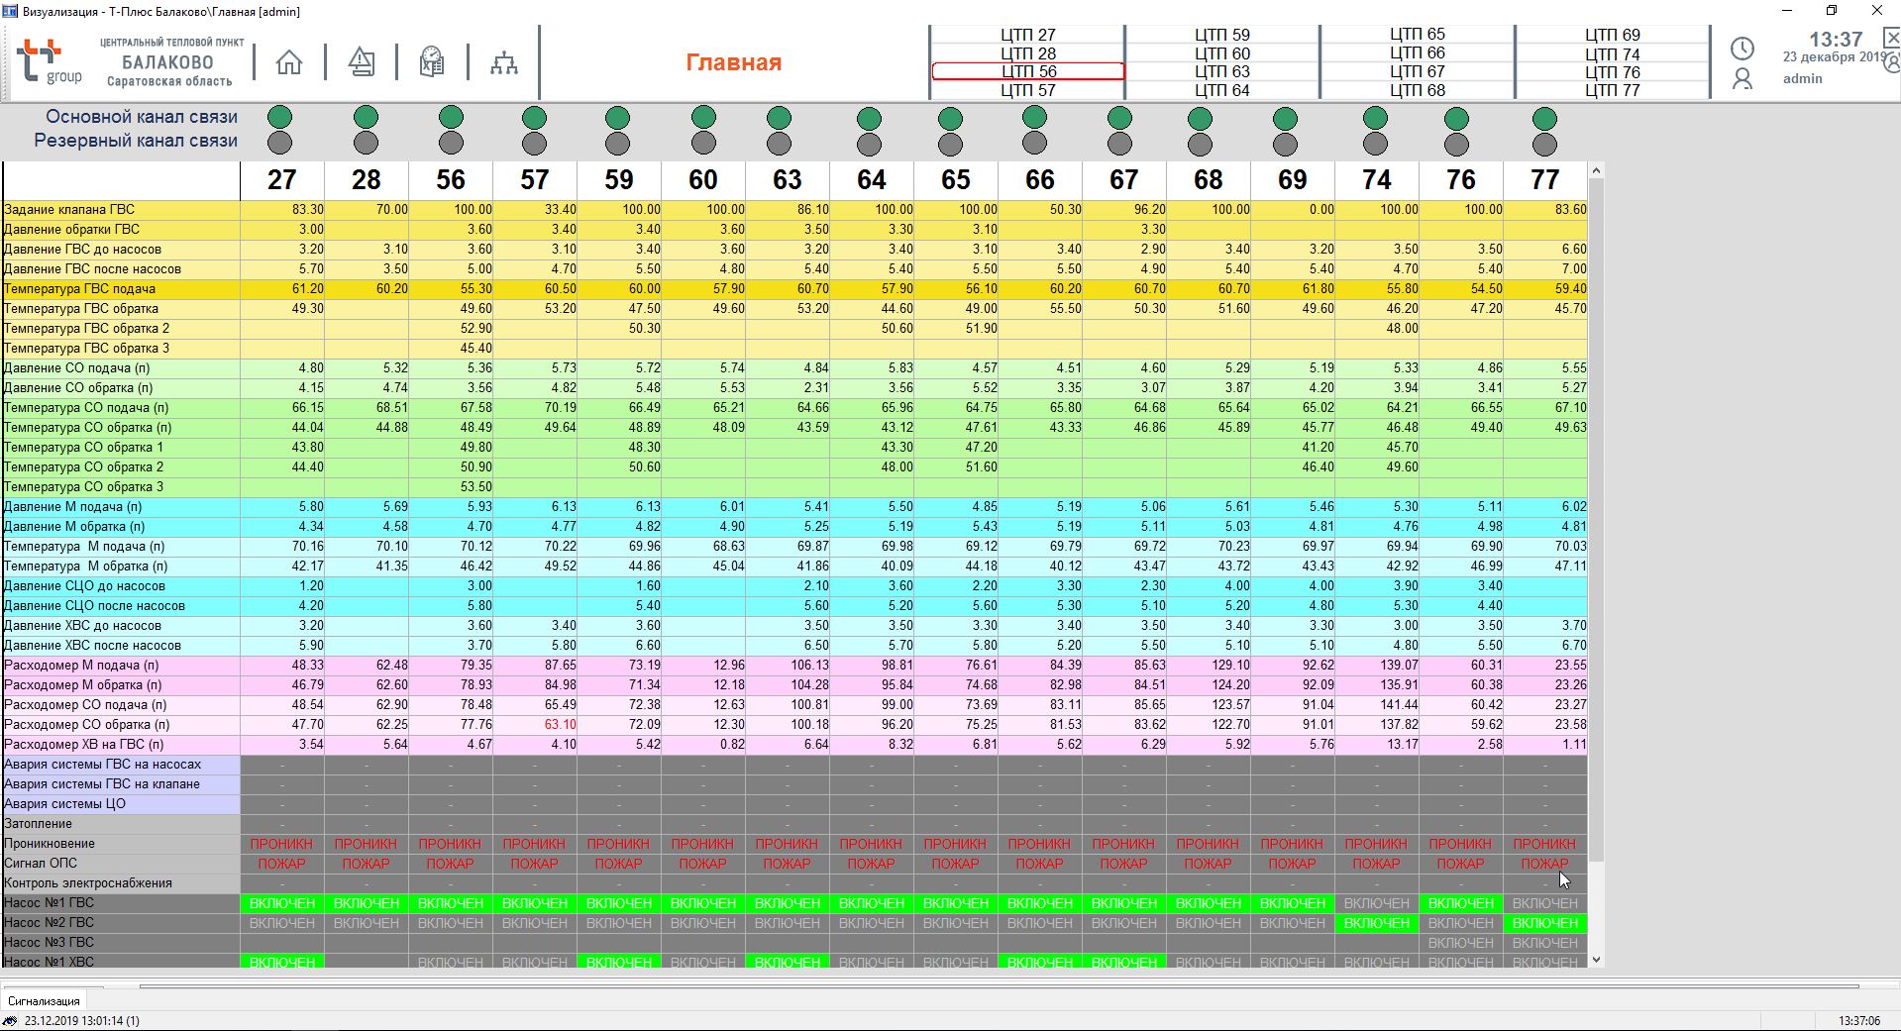Screen dimensions: 1901x1031
Task: Open the network structure diagram icon
Action: [x=504, y=63]
